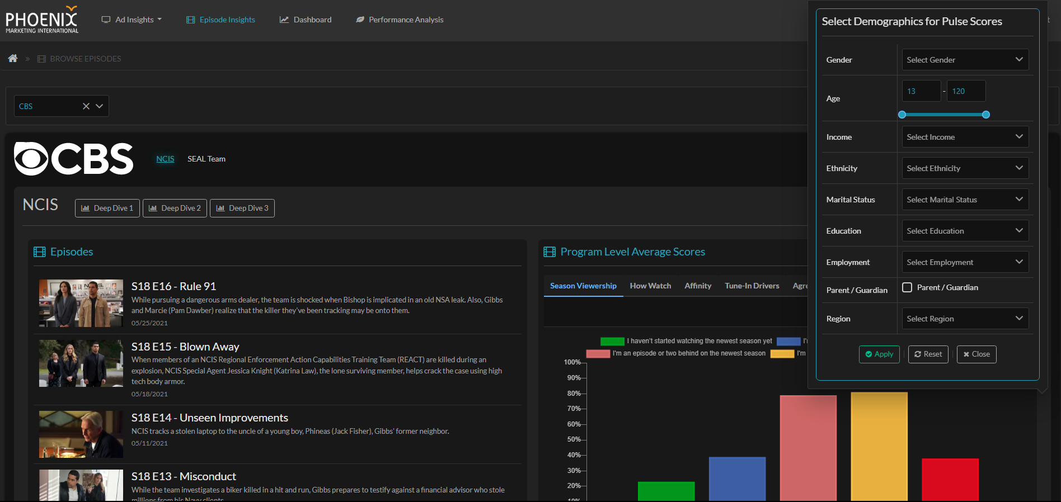Expand the Select Marital Status dropdown
The height and width of the screenshot is (502, 1061).
[965, 200]
